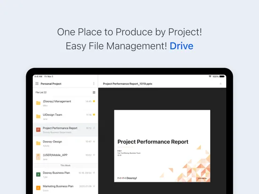The height and width of the screenshot is (194, 259).
Task: Open the three-dot options next to Personal Project
Action: pos(94,83)
